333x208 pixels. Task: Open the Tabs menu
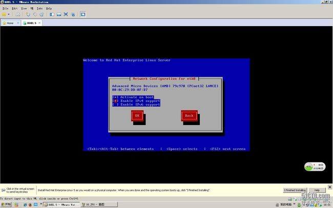(39, 8)
